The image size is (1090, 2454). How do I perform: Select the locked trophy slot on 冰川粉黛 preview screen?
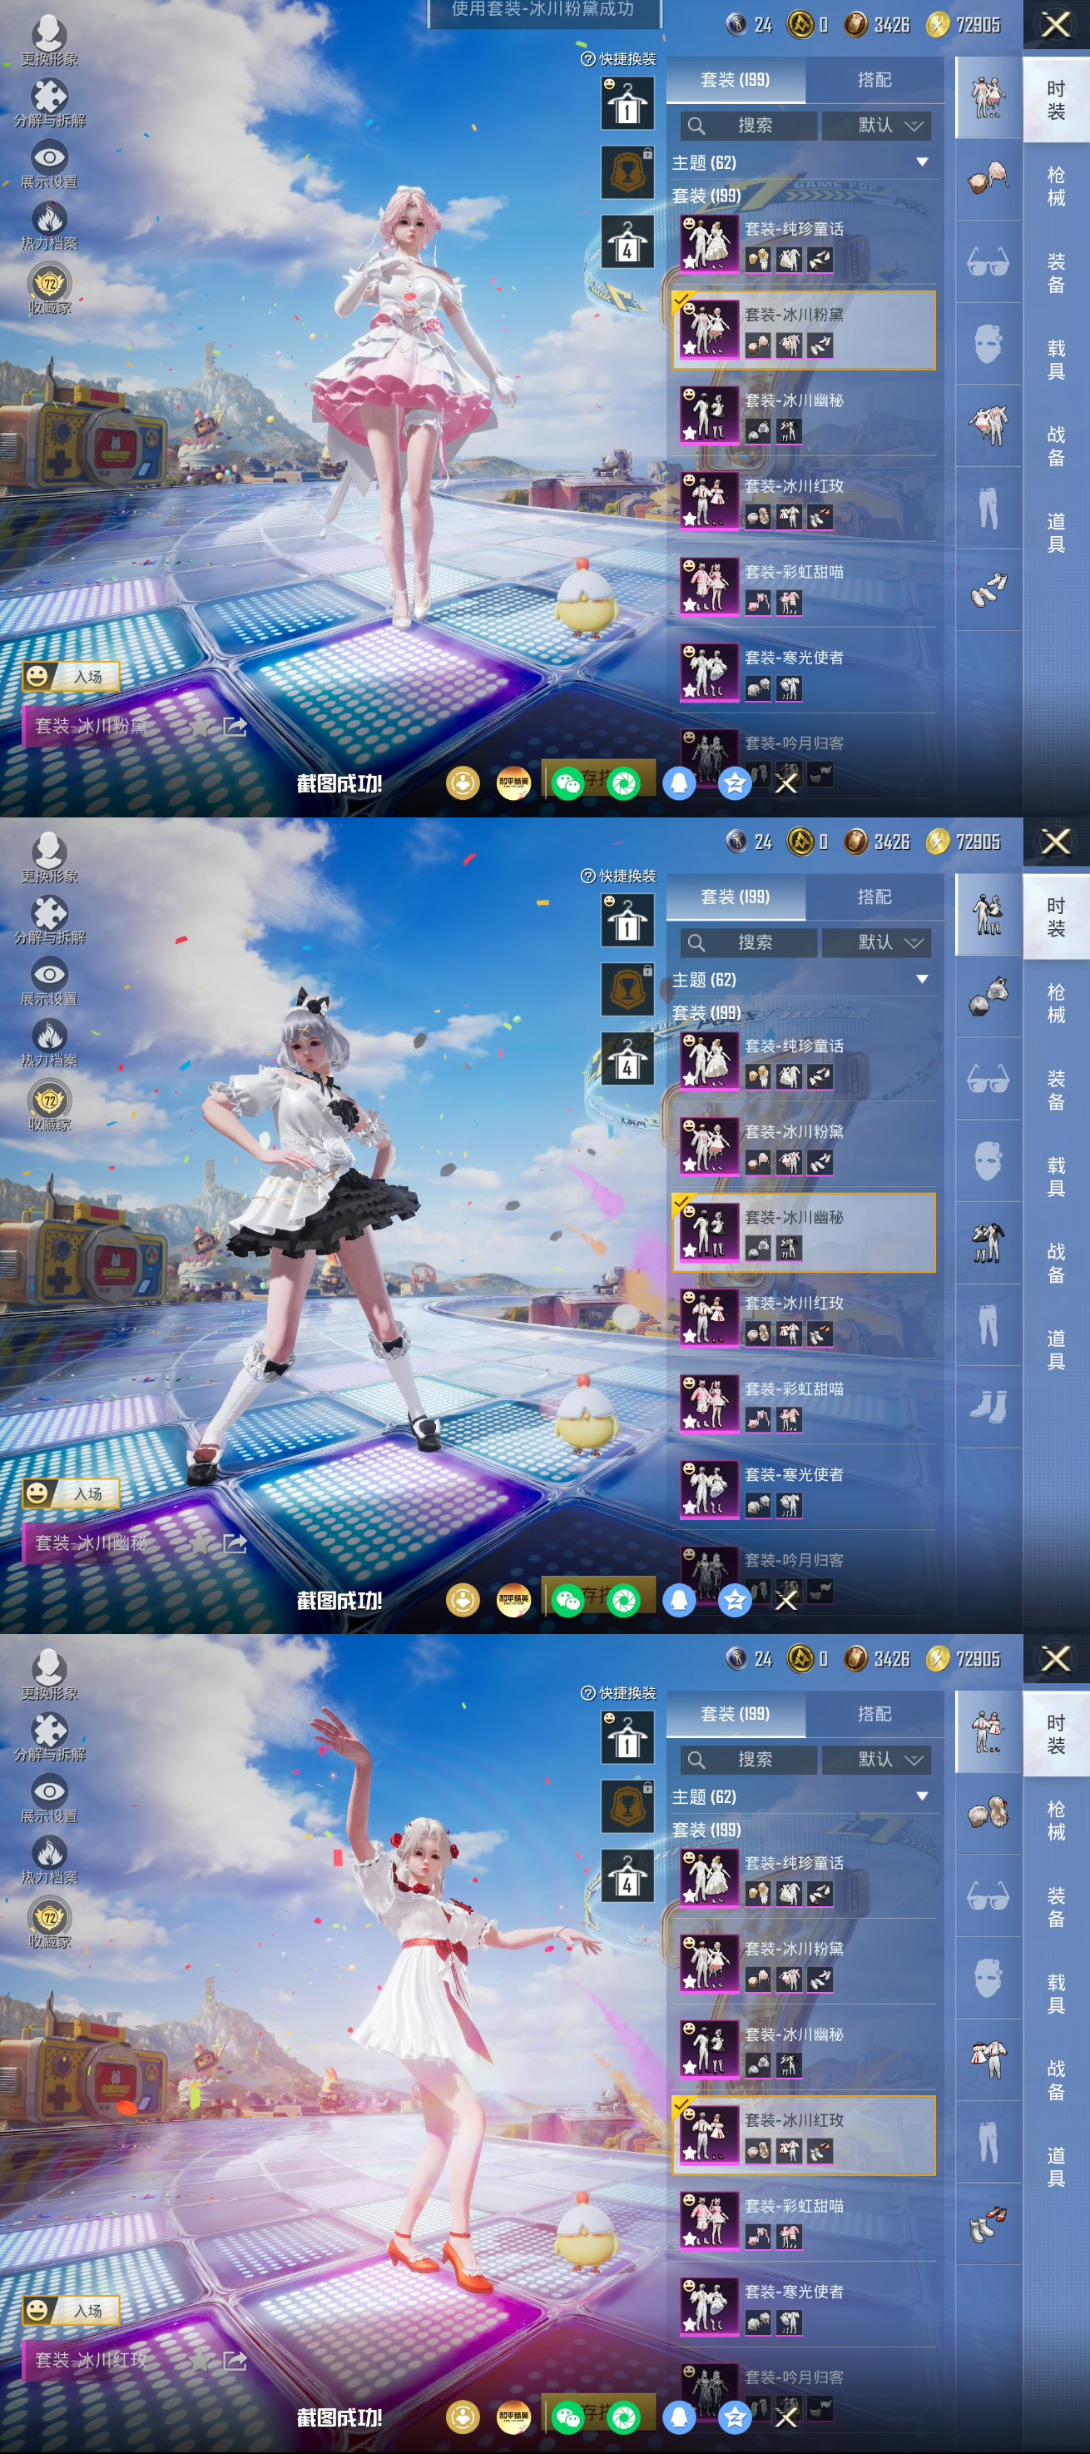coord(627,172)
